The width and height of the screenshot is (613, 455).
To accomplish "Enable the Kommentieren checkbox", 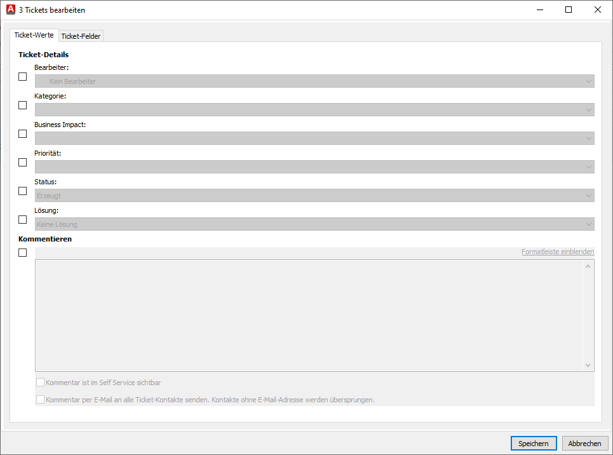I will tap(23, 253).
